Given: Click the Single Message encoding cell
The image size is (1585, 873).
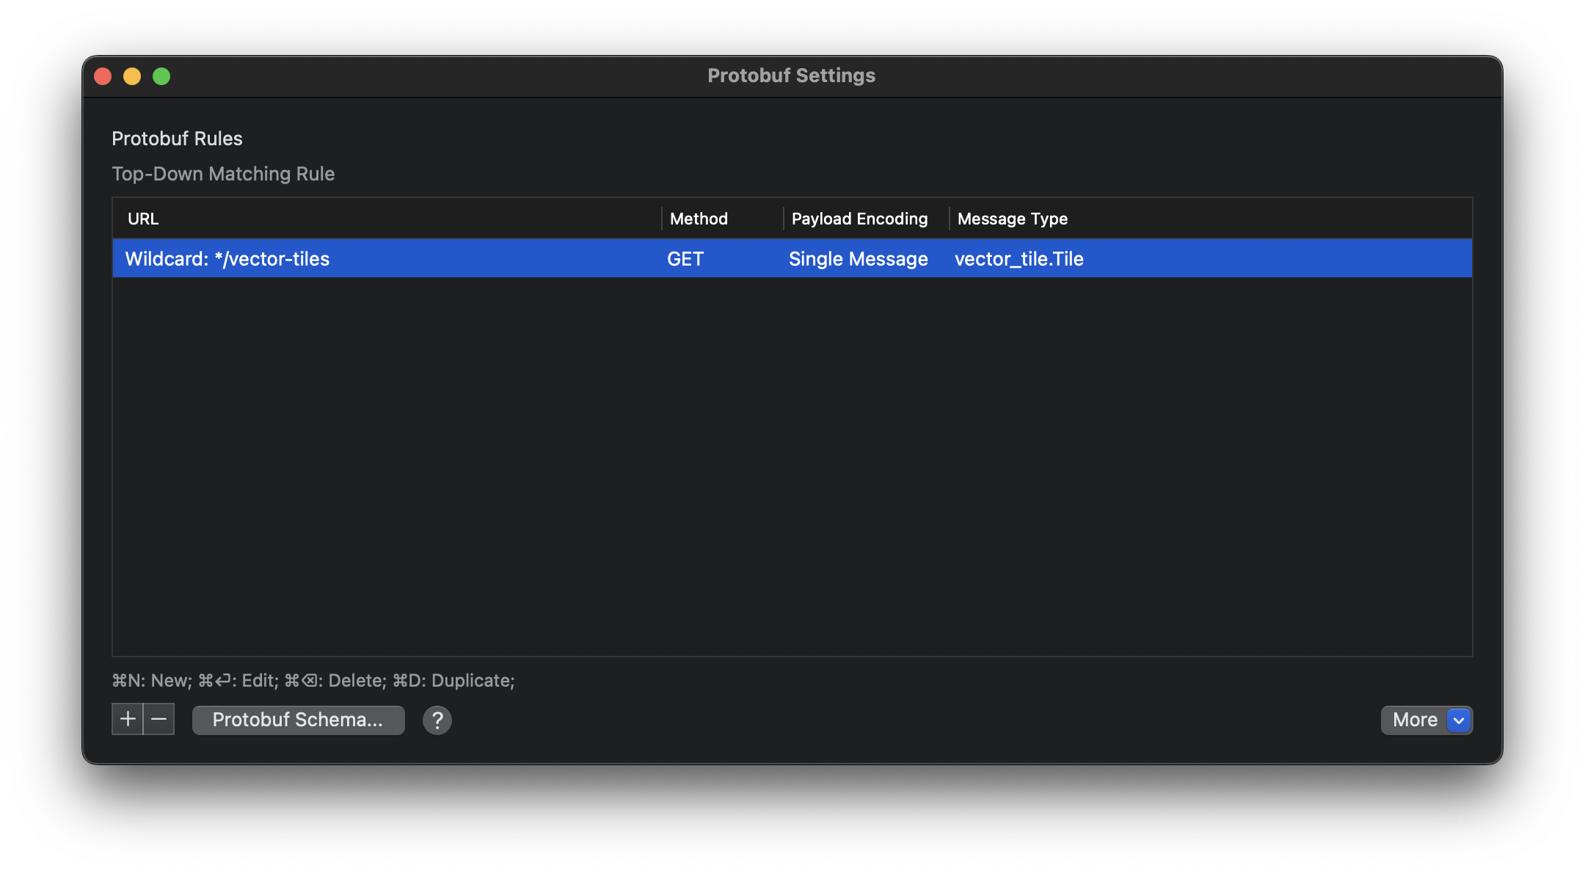Looking at the screenshot, I should tap(858, 258).
